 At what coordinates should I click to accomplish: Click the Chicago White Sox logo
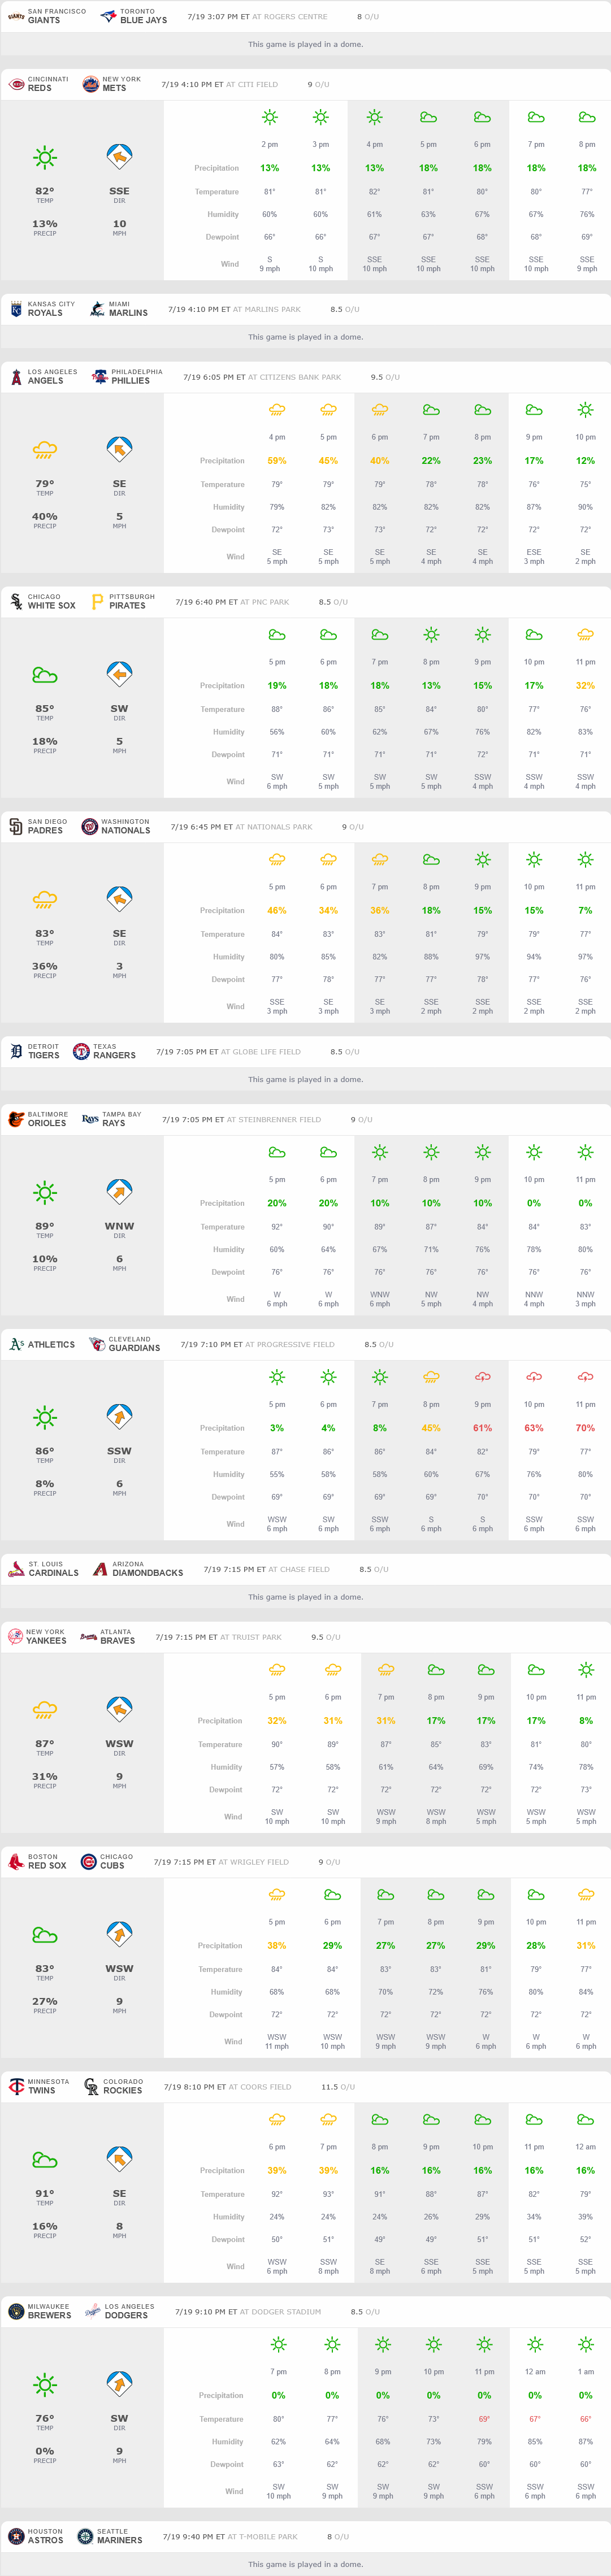click(x=16, y=602)
